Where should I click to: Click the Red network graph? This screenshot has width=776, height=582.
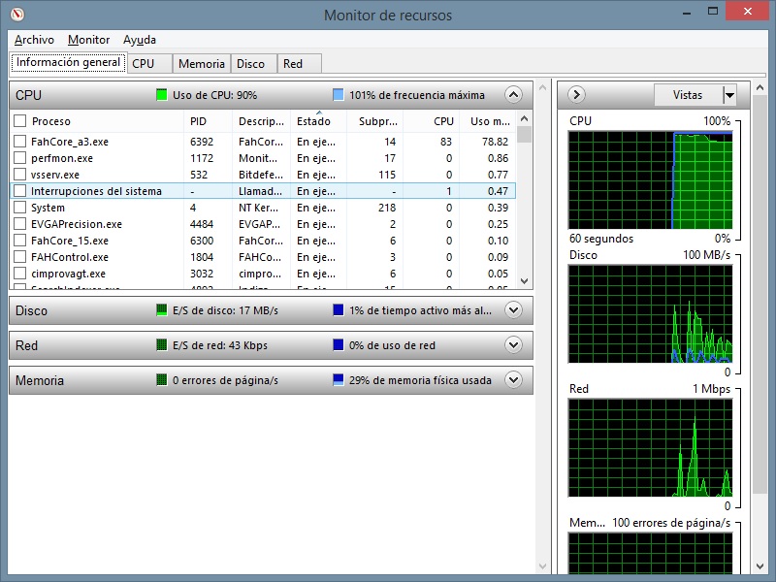[x=650, y=447]
